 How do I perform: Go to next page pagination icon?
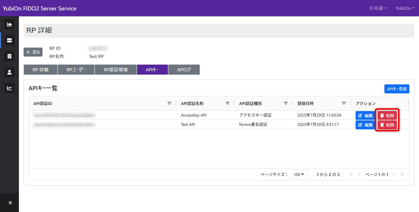click(x=394, y=174)
